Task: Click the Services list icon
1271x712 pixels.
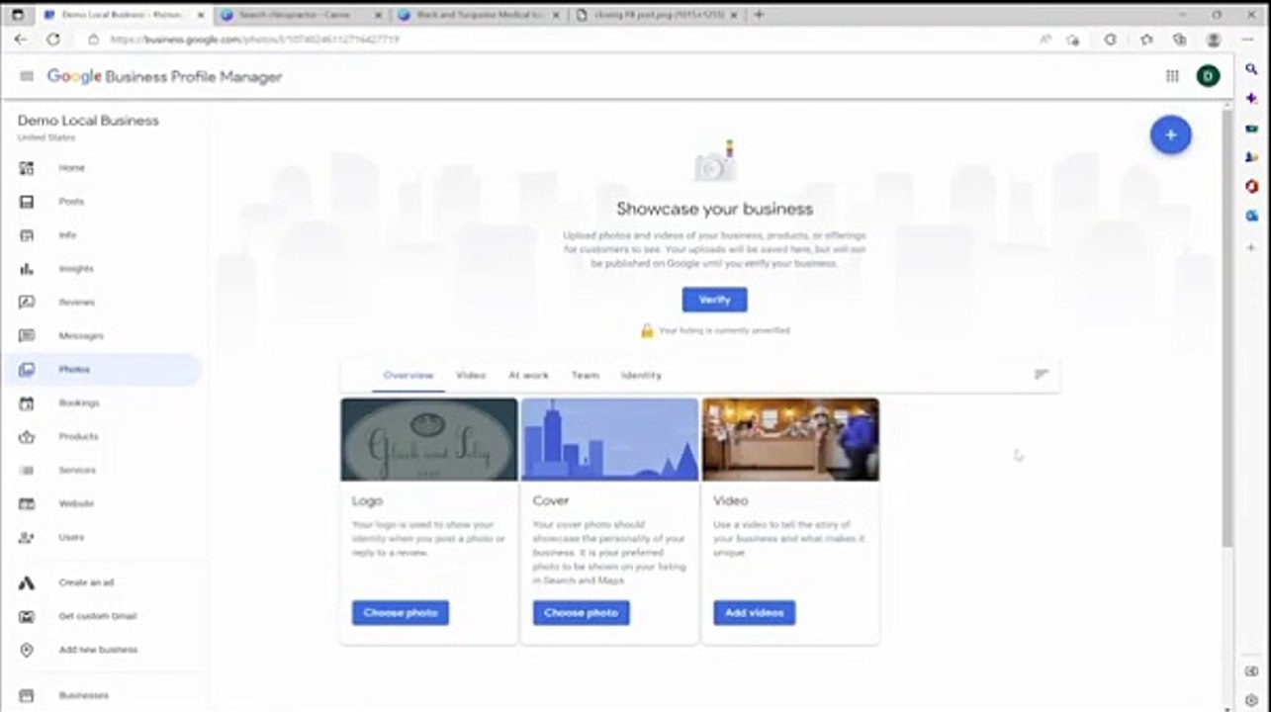Action: coord(27,471)
